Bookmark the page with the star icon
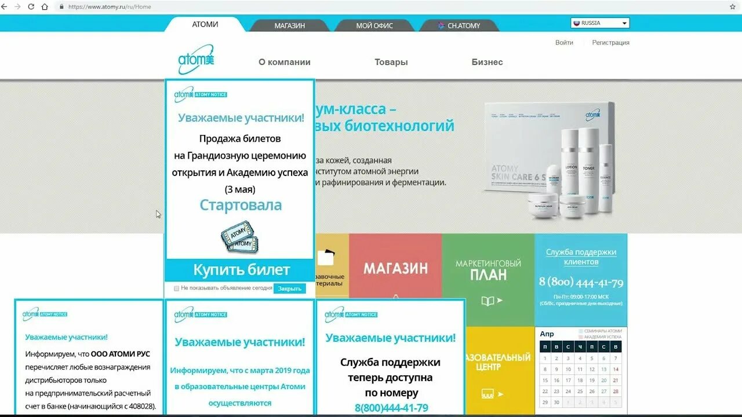 tap(733, 6)
